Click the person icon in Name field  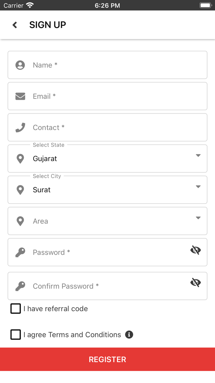(x=20, y=65)
